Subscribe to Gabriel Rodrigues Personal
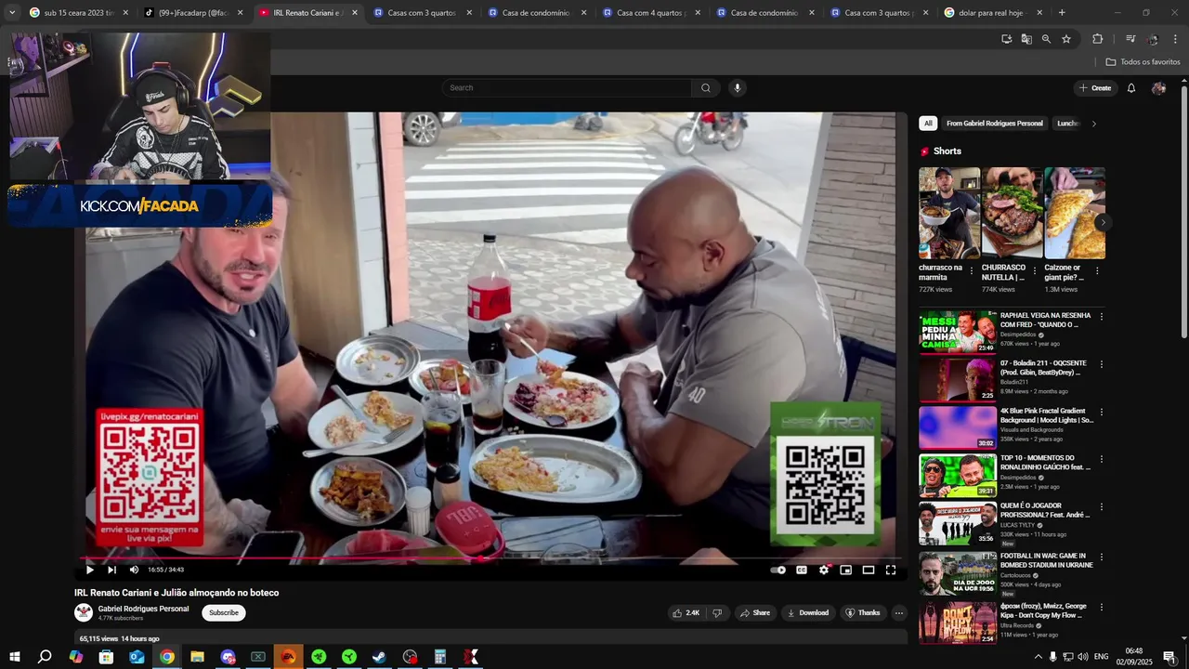Viewport: 1189px width, 669px height. tap(224, 613)
